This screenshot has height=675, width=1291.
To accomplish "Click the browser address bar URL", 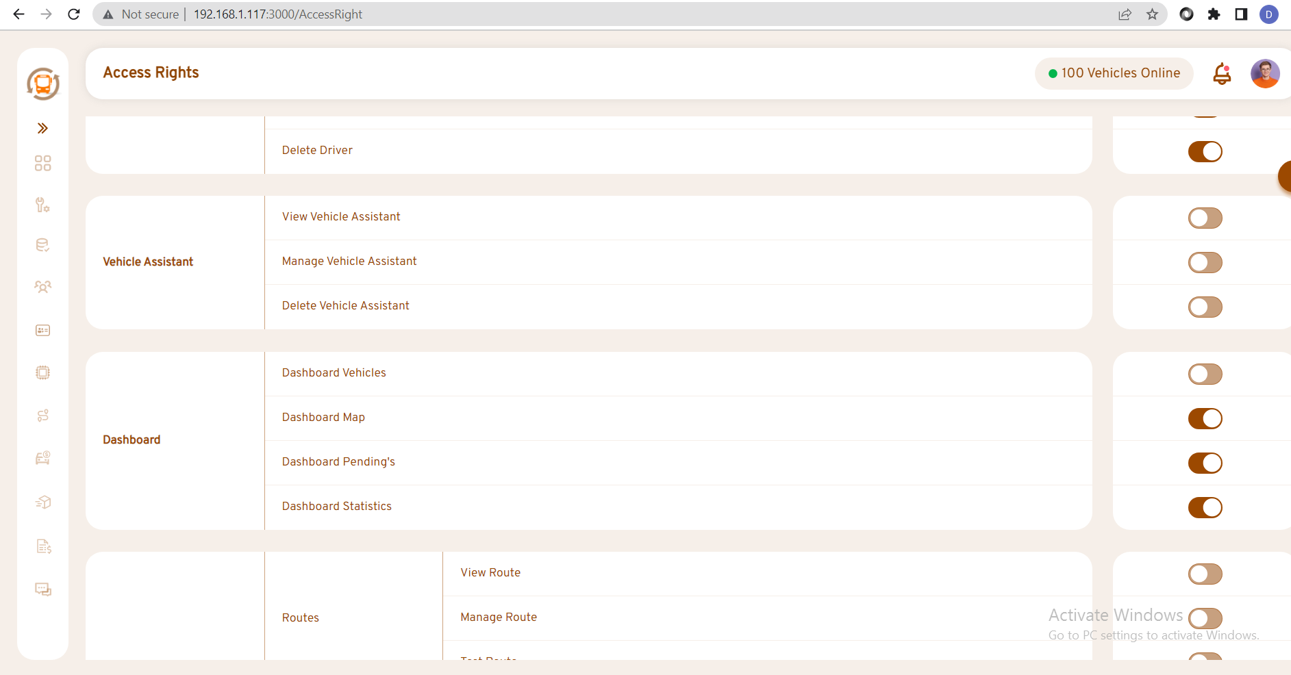I will 277,14.
